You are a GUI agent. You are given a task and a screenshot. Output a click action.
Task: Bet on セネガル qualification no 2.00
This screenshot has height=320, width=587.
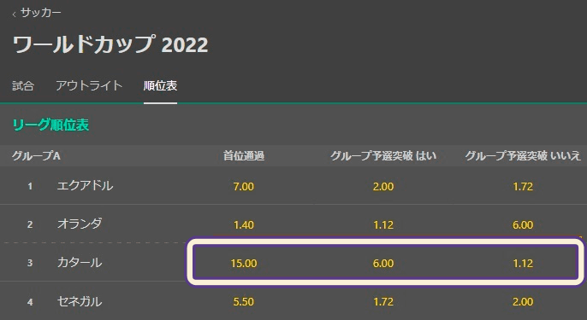click(x=523, y=302)
